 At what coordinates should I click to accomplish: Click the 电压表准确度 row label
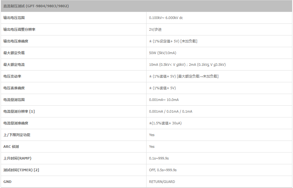pos(14,88)
